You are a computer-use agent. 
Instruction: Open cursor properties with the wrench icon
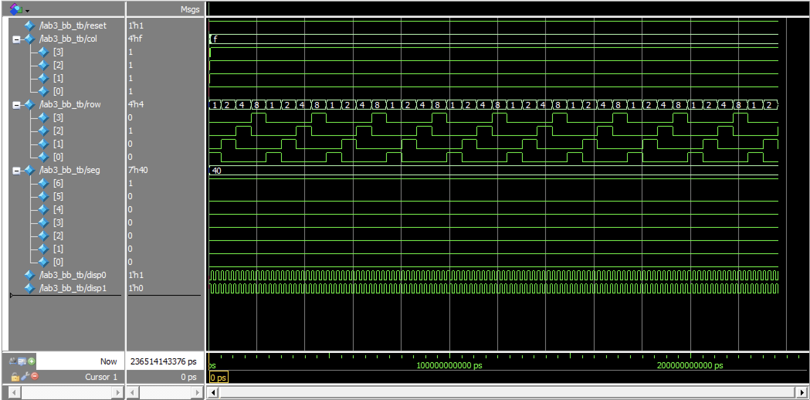point(25,376)
